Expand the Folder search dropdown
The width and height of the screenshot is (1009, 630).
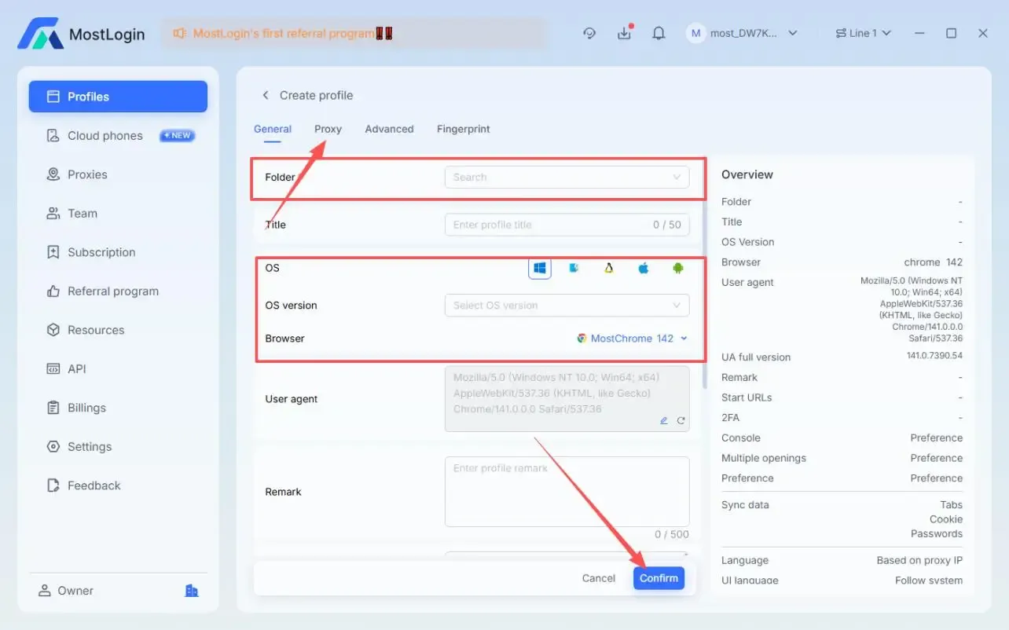click(567, 178)
